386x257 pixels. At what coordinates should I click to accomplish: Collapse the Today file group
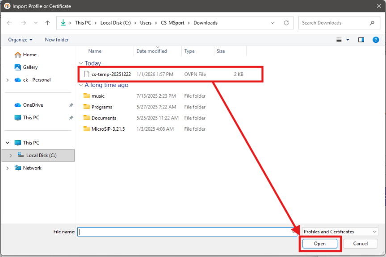point(80,63)
